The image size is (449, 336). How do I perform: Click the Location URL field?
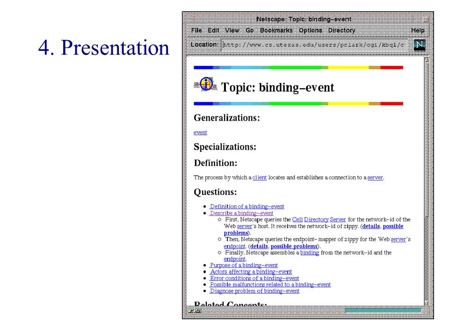tap(314, 45)
